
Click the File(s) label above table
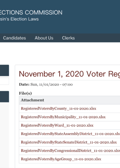25,93
